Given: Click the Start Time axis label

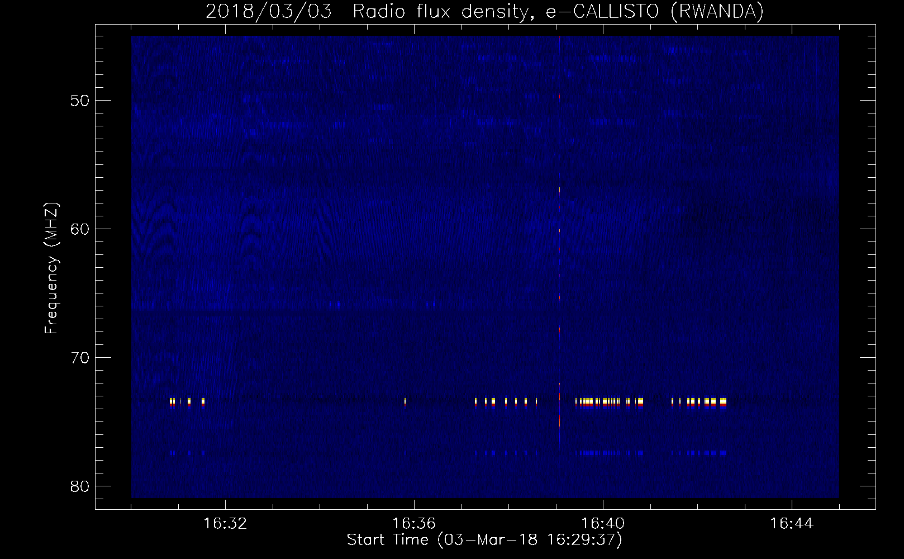Looking at the screenshot, I should [x=484, y=540].
